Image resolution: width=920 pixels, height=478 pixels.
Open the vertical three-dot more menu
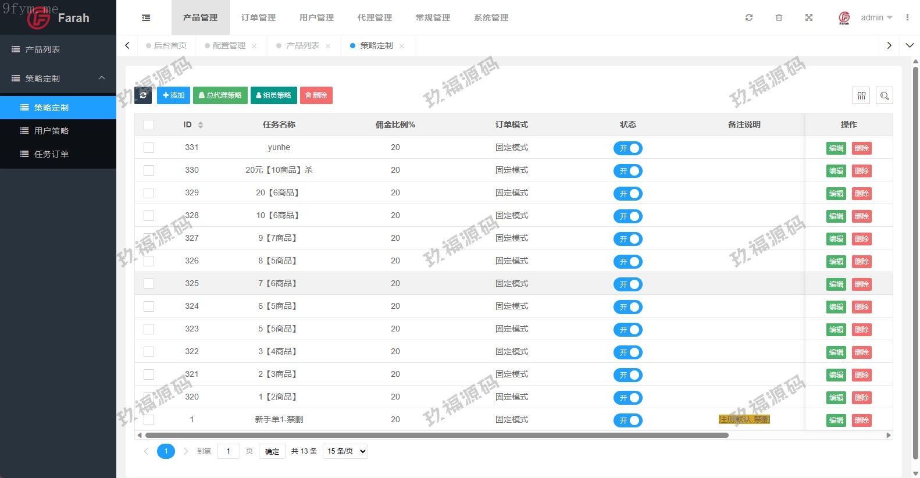tap(907, 17)
